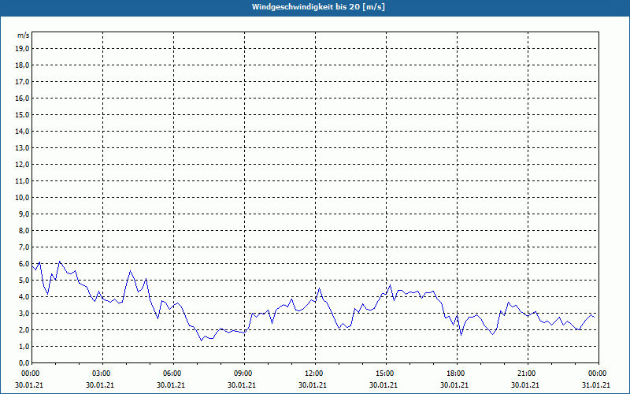Click the "9,0" y-axis value

click(24, 214)
